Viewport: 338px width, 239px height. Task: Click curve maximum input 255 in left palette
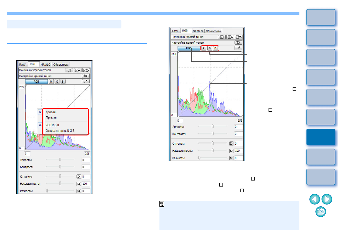coord(87,154)
